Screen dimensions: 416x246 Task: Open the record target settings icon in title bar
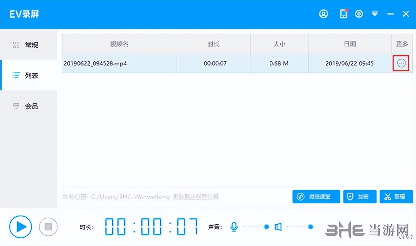359,14
